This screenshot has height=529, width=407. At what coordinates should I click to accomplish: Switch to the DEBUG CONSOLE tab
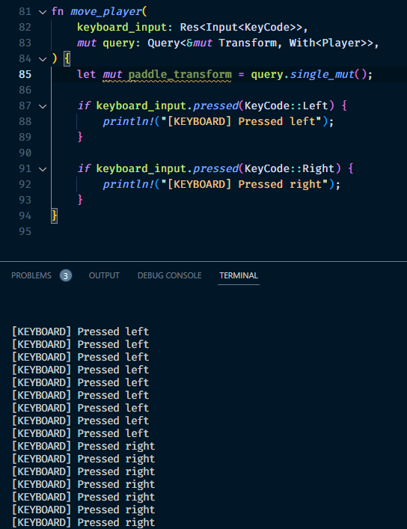(x=169, y=275)
